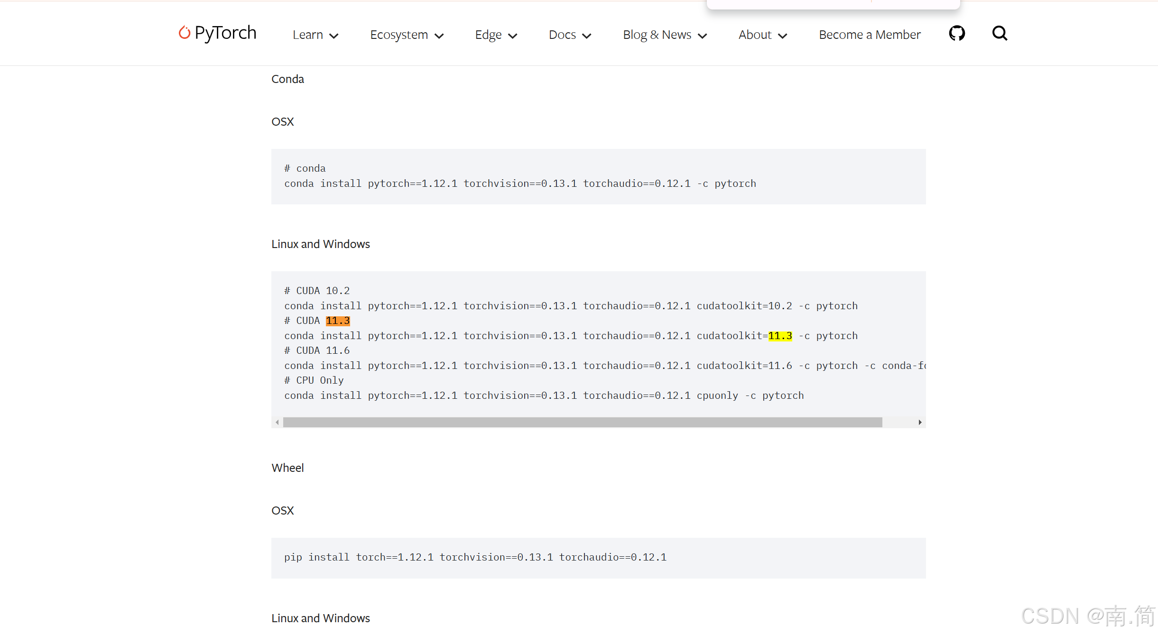Click the orange highlighted 11.3 match

[x=338, y=321]
